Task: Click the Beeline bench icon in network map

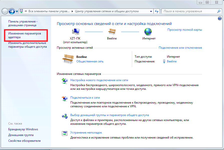Action: point(112,32)
